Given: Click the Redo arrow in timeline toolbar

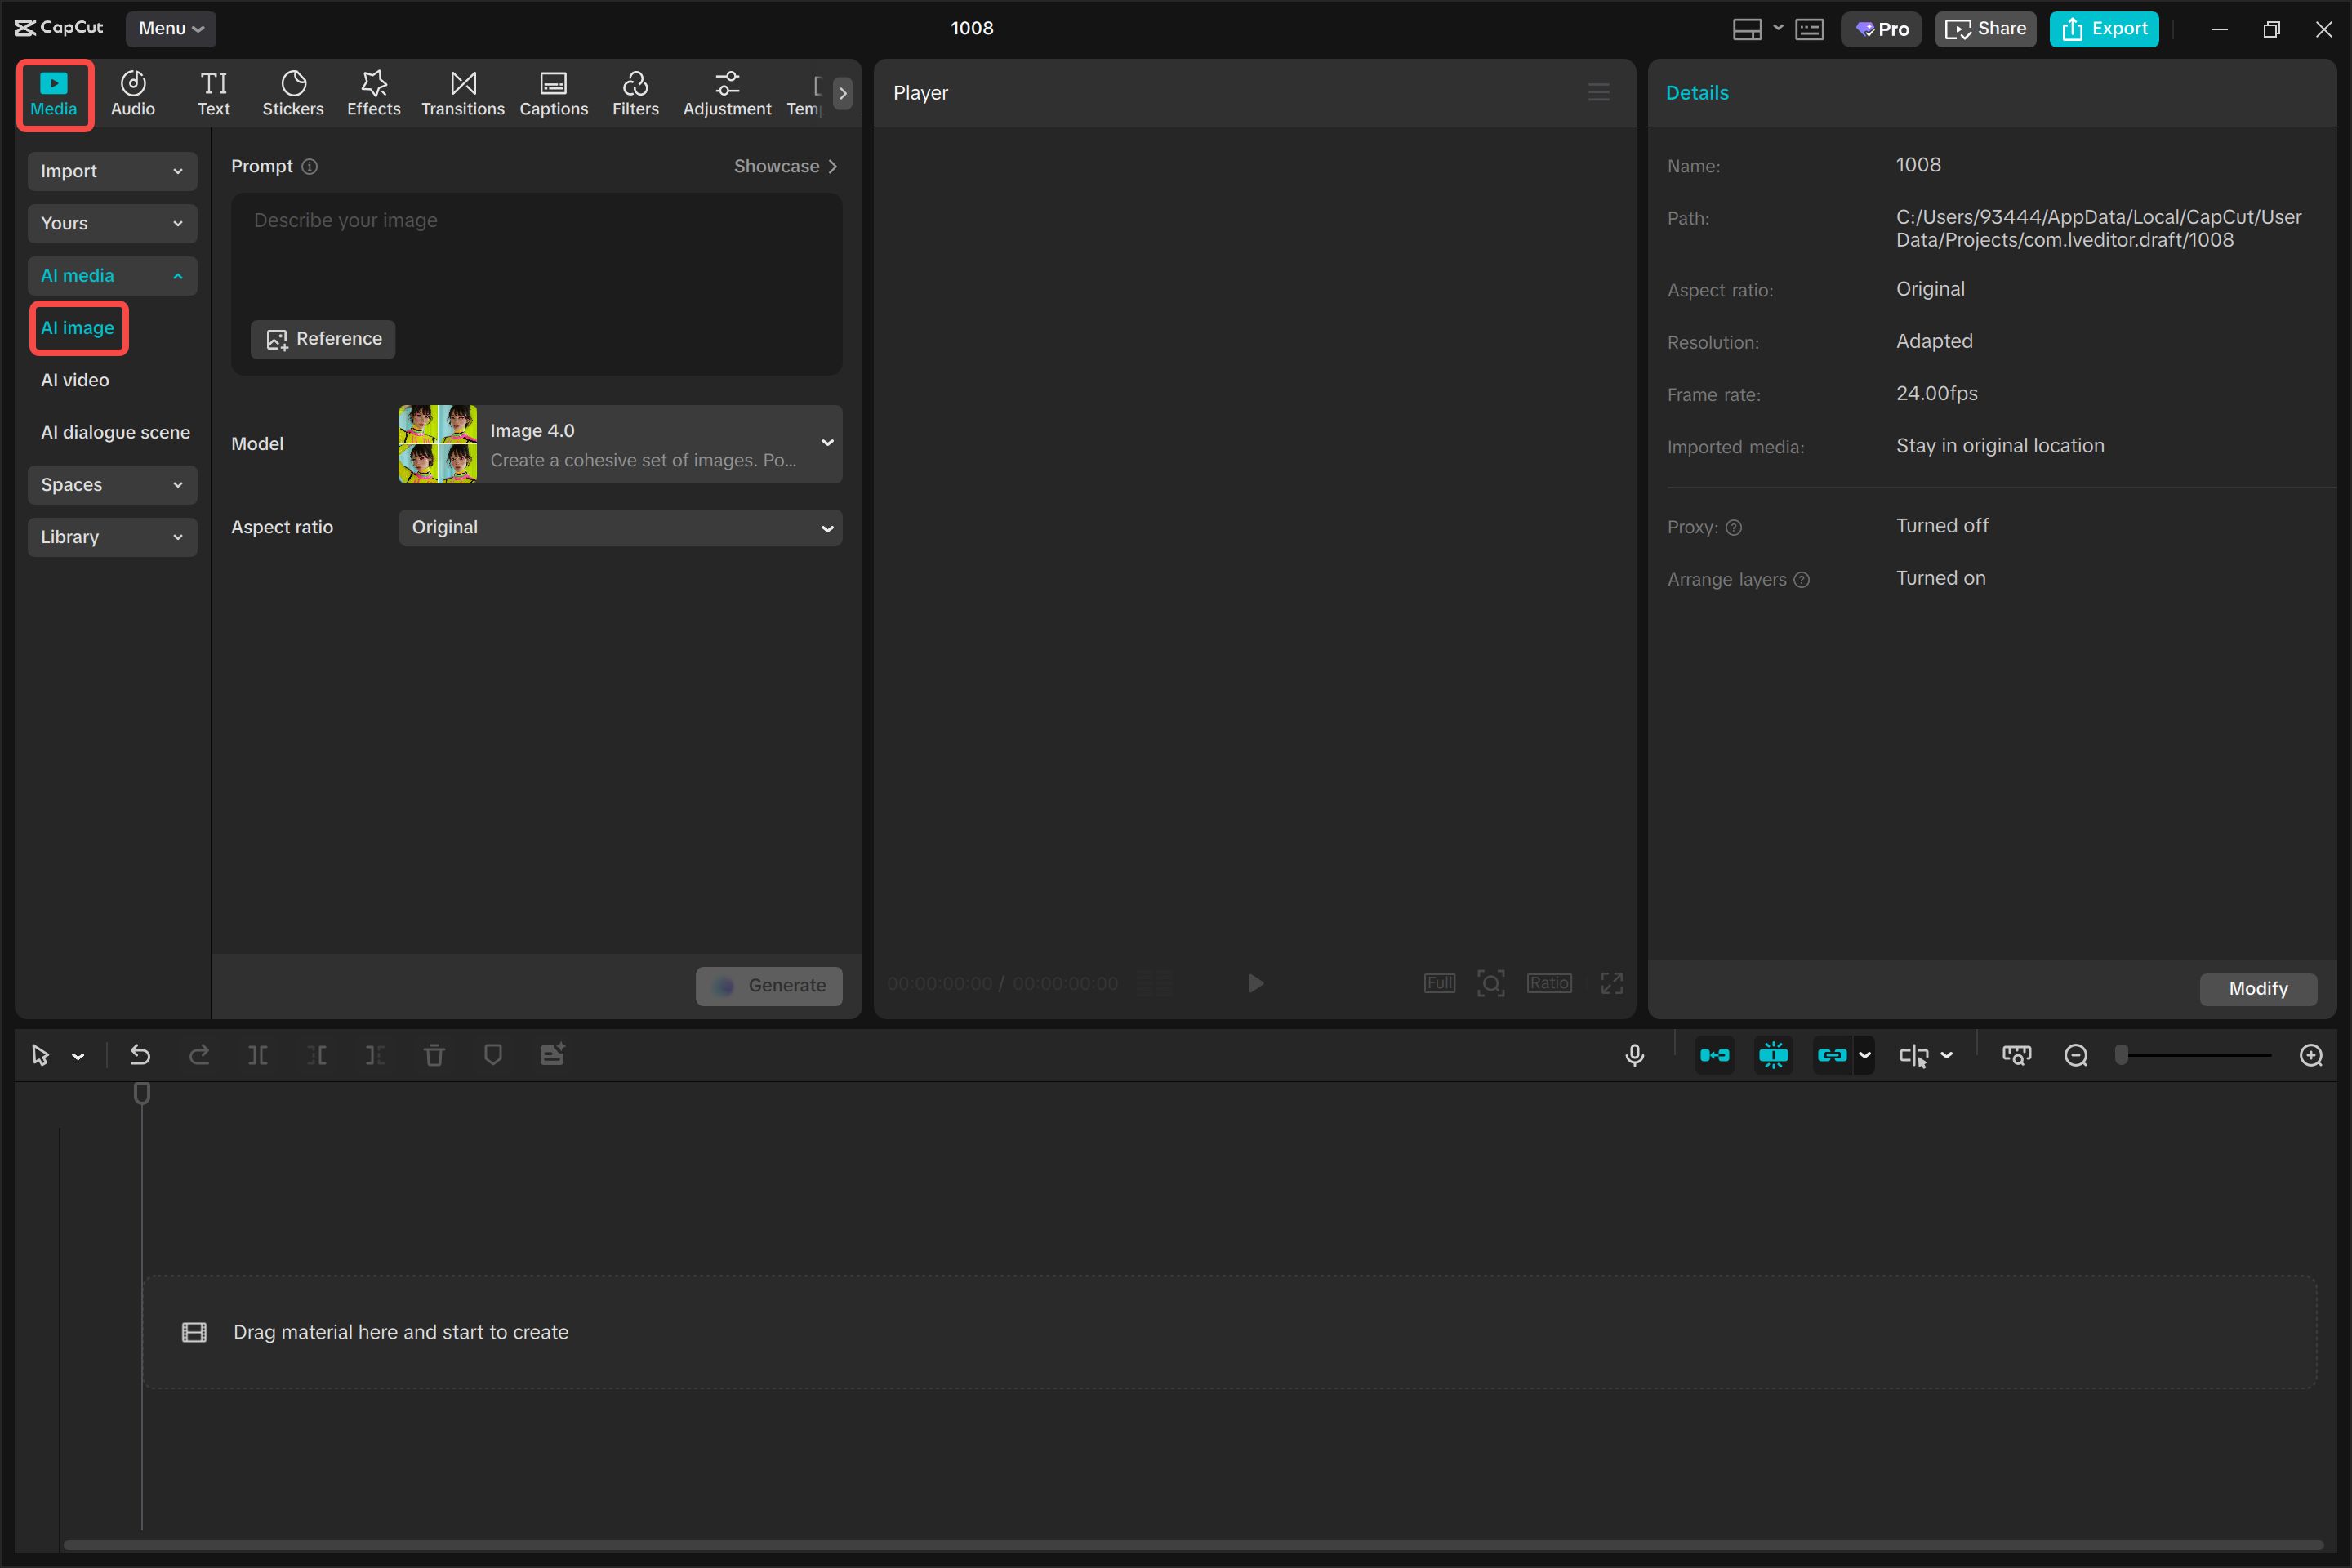Looking at the screenshot, I should click(199, 1055).
